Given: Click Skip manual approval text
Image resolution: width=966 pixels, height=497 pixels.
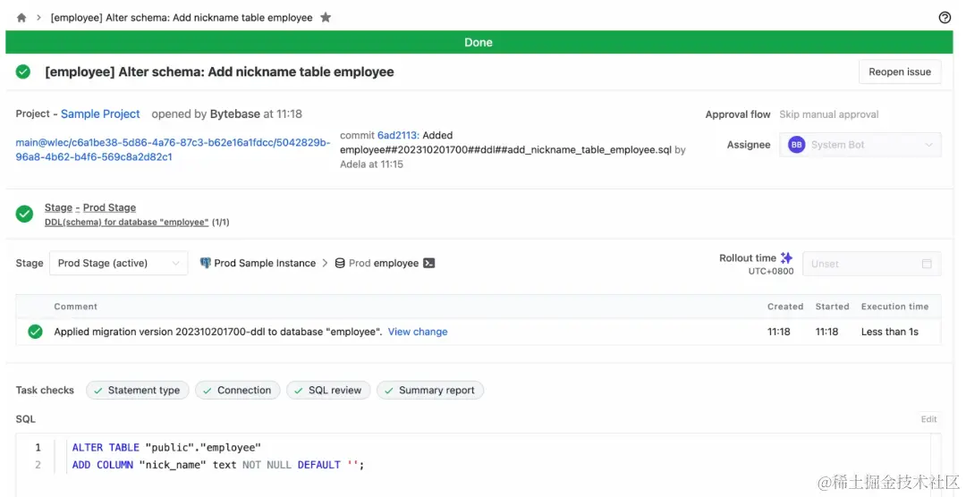Looking at the screenshot, I should (x=828, y=114).
